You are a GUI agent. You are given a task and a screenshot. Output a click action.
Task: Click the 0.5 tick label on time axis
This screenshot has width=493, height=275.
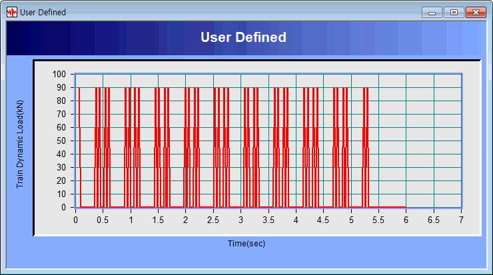[103, 220]
